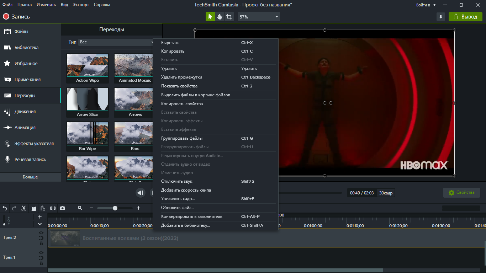Hide Трек 2 using its eye icon
The width and height of the screenshot is (486, 273).
coord(41,233)
